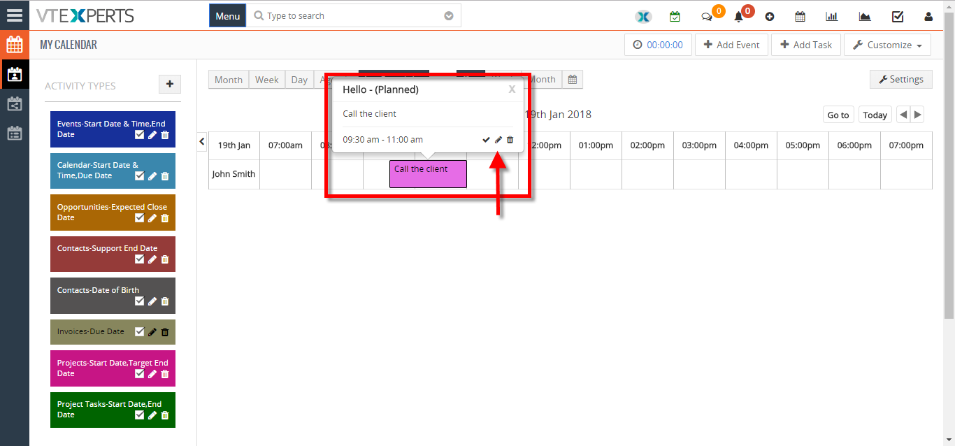The width and height of the screenshot is (955, 446).
Task: Toggle the Calendar-Start Date & Time checkbox
Action: 139,176
